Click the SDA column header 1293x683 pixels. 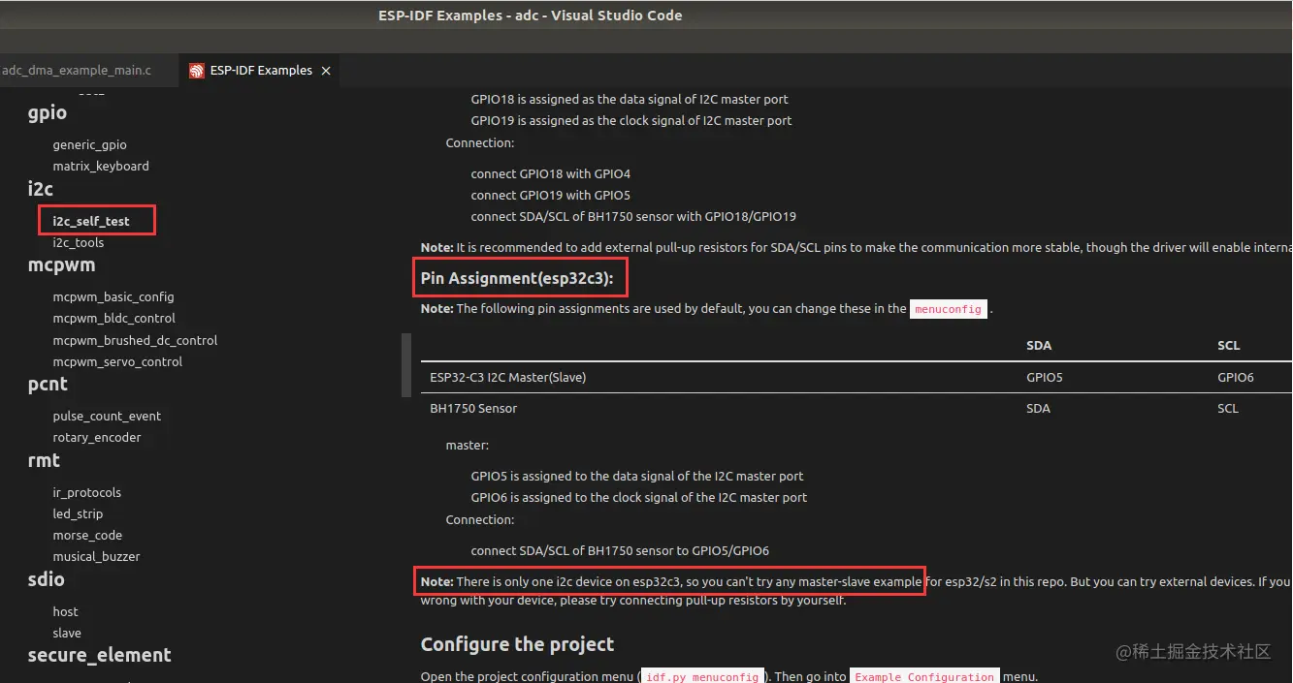click(1038, 346)
